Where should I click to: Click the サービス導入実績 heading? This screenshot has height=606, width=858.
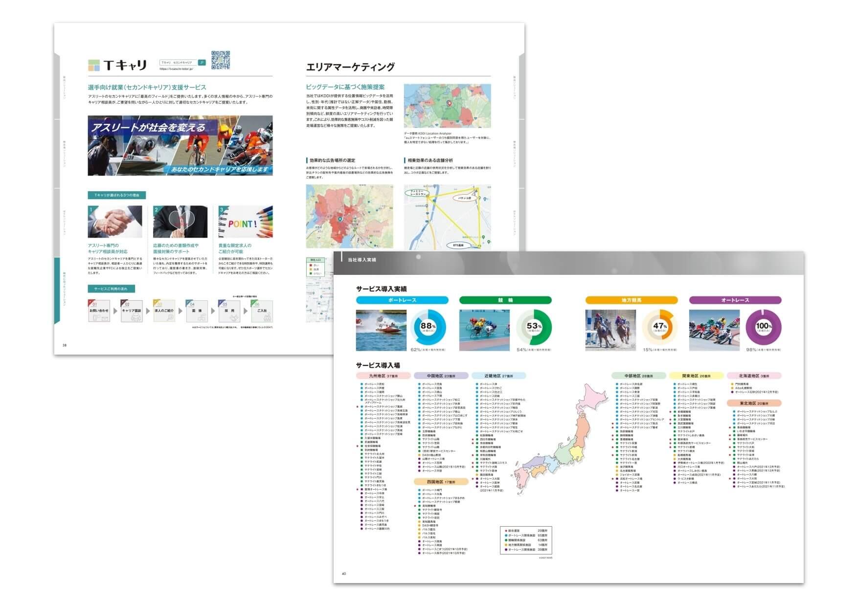[x=381, y=289]
